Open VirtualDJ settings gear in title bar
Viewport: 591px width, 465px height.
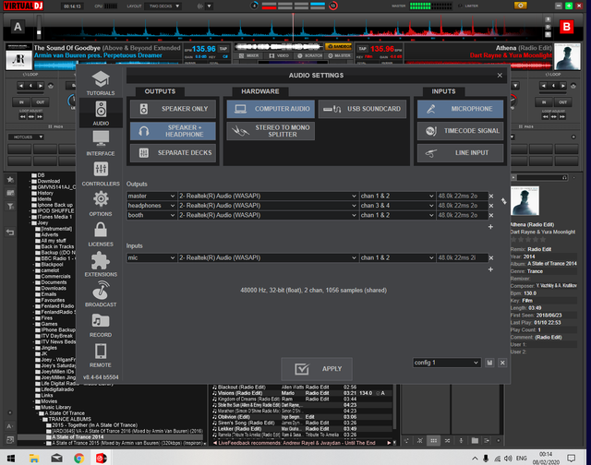[521, 6]
